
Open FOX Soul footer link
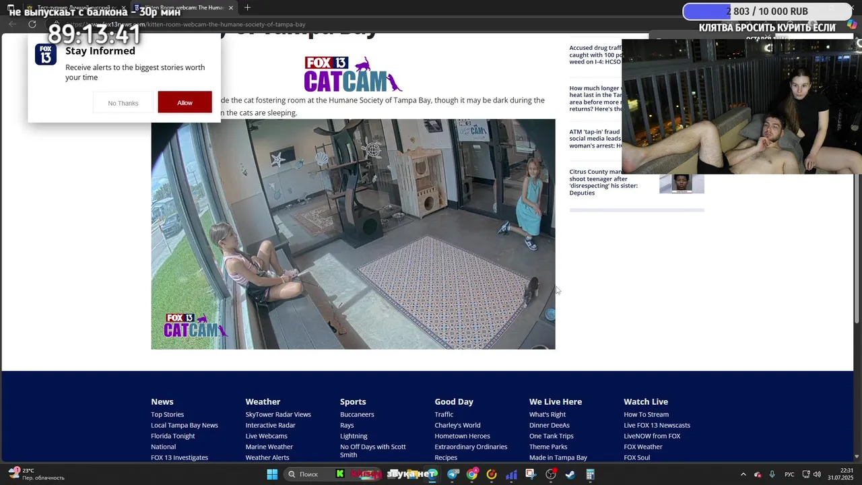tap(636, 457)
